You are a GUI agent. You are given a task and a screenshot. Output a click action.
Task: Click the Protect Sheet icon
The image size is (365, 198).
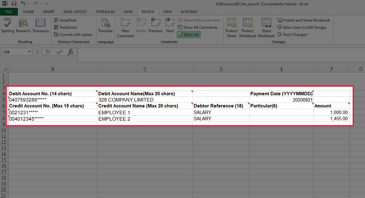point(231,28)
